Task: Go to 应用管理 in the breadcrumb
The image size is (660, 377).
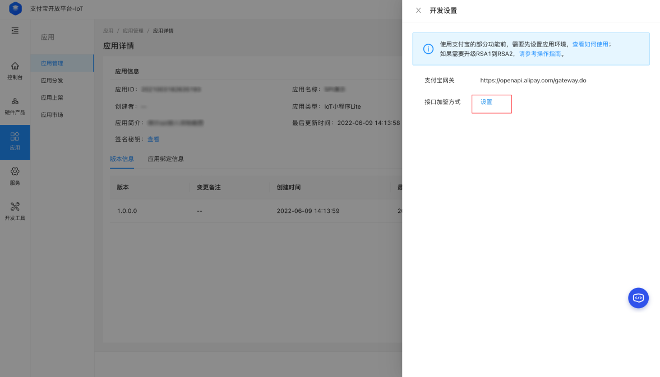Action: 133,31
